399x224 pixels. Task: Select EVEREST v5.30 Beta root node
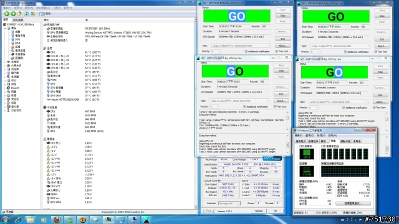click(x=18, y=24)
